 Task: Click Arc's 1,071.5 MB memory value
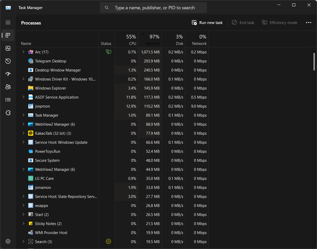pyautogui.click(x=150, y=52)
